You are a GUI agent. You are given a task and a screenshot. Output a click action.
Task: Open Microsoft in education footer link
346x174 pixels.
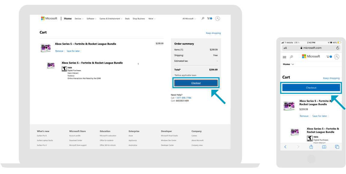108,136
